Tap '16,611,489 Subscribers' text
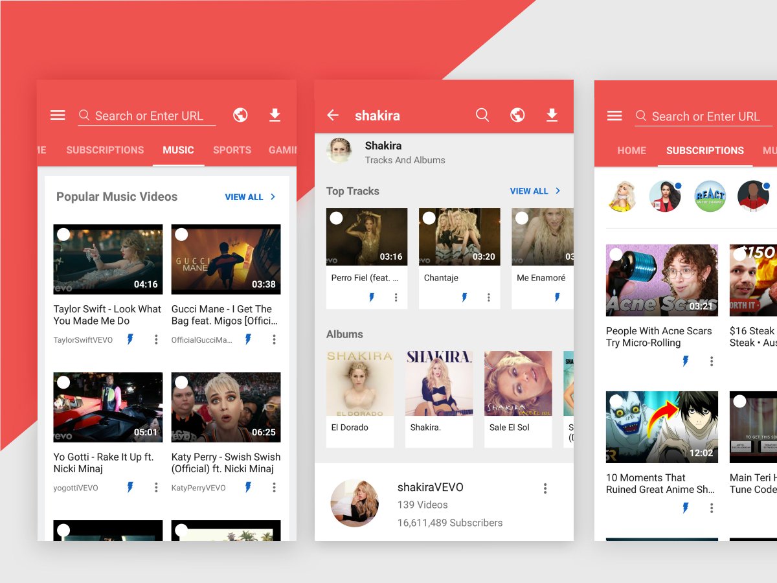This screenshot has width=777, height=583. [x=450, y=523]
